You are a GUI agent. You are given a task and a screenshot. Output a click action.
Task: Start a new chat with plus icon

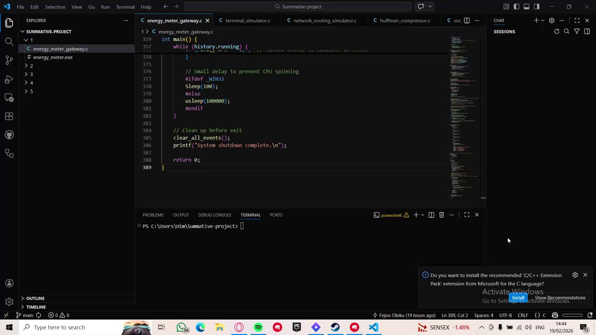click(536, 20)
